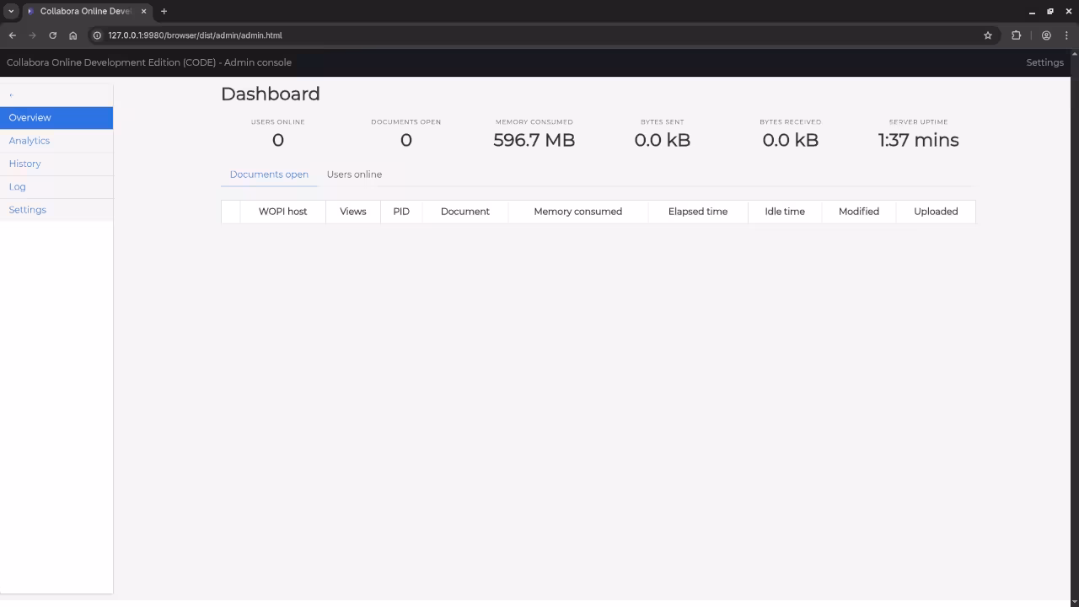Image resolution: width=1079 pixels, height=607 pixels.
Task: Click the Settings link in top header
Action: click(1044, 62)
